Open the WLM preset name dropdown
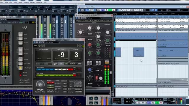 pyautogui.click(x=52, y=42)
